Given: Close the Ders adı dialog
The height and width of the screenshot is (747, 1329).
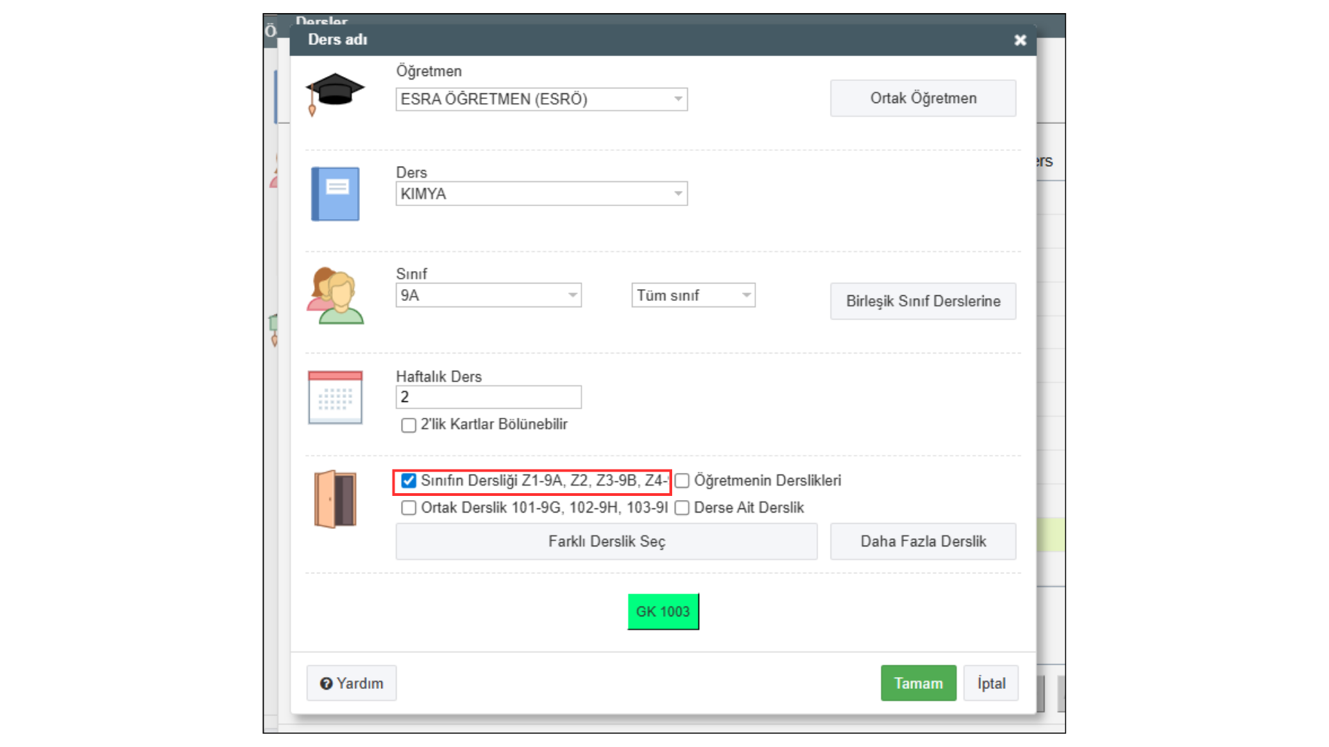Looking at the screenshot, I should point(1020,40).
